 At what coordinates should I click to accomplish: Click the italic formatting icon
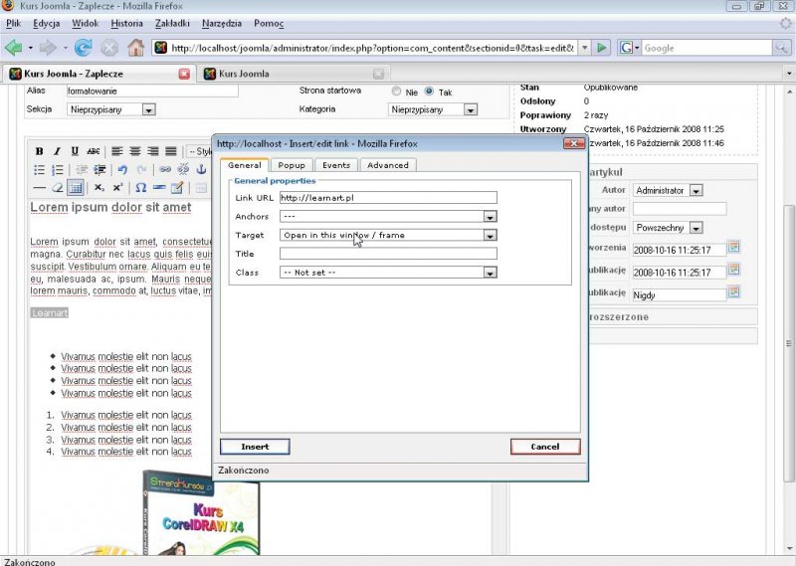tap(57, 151)
